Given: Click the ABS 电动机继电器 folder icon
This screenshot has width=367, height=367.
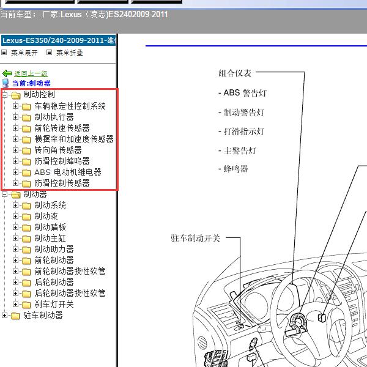Looking at the screenshot, I should pyautogui.click(x=26, y=172).
